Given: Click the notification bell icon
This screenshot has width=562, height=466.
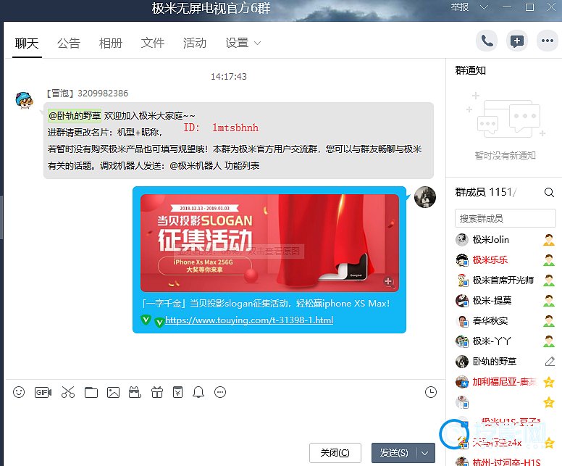Looking at the screenshot, I should pos(198,392).
